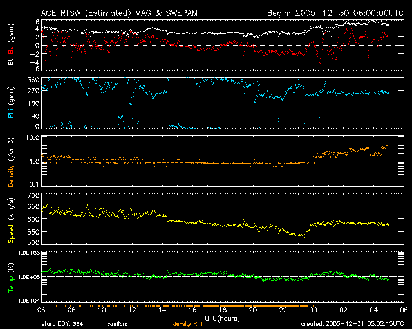Click the '02' hour tick label

(343, 310)
